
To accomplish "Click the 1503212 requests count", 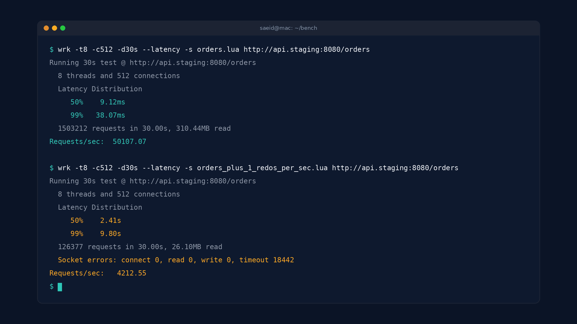I will (73, 128).
